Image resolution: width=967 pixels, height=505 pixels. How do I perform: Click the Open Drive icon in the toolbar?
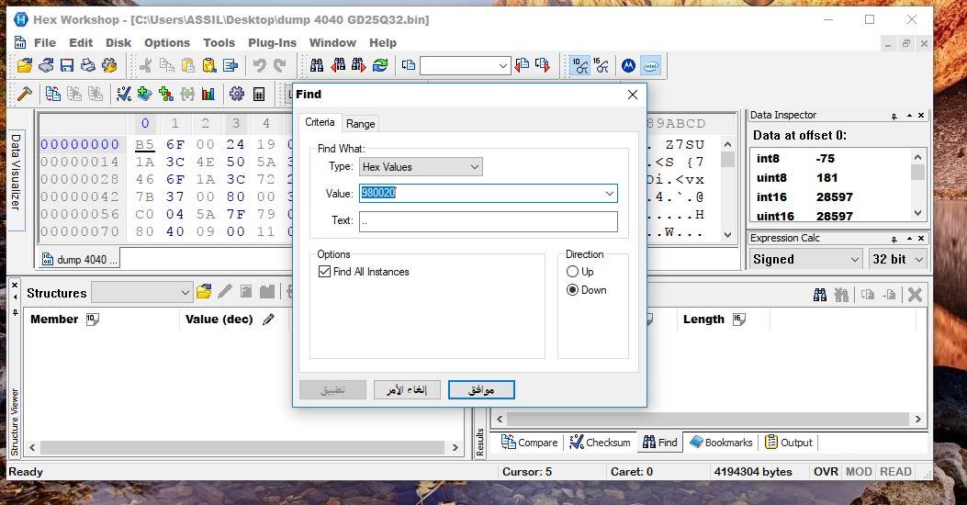(46, 65)
